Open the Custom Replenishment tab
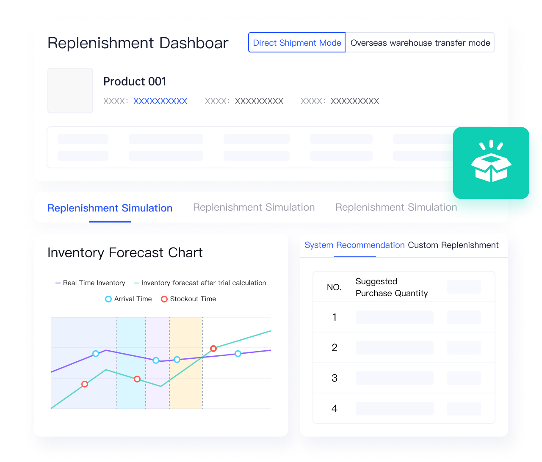 (453, 245)
